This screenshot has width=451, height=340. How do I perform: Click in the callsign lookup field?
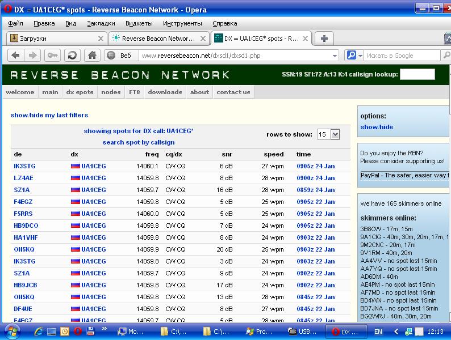coord(417,74)
